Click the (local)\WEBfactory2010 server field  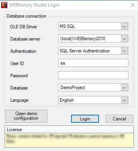(x=93, y=39)
